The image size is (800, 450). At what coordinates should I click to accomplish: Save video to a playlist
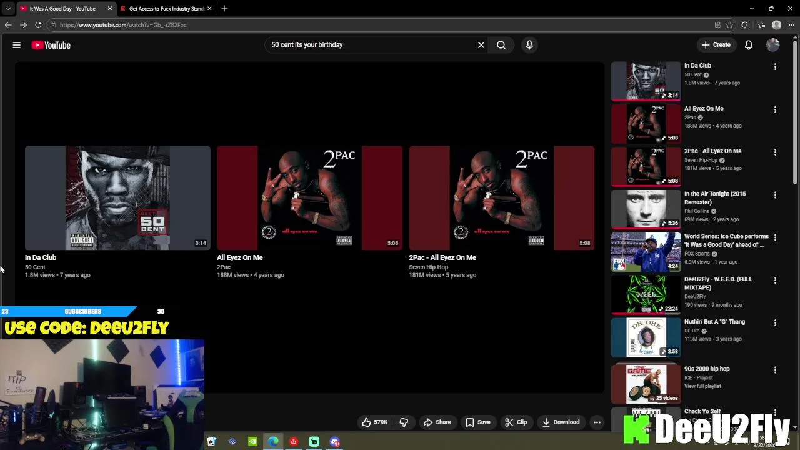[x=478, y=422]
